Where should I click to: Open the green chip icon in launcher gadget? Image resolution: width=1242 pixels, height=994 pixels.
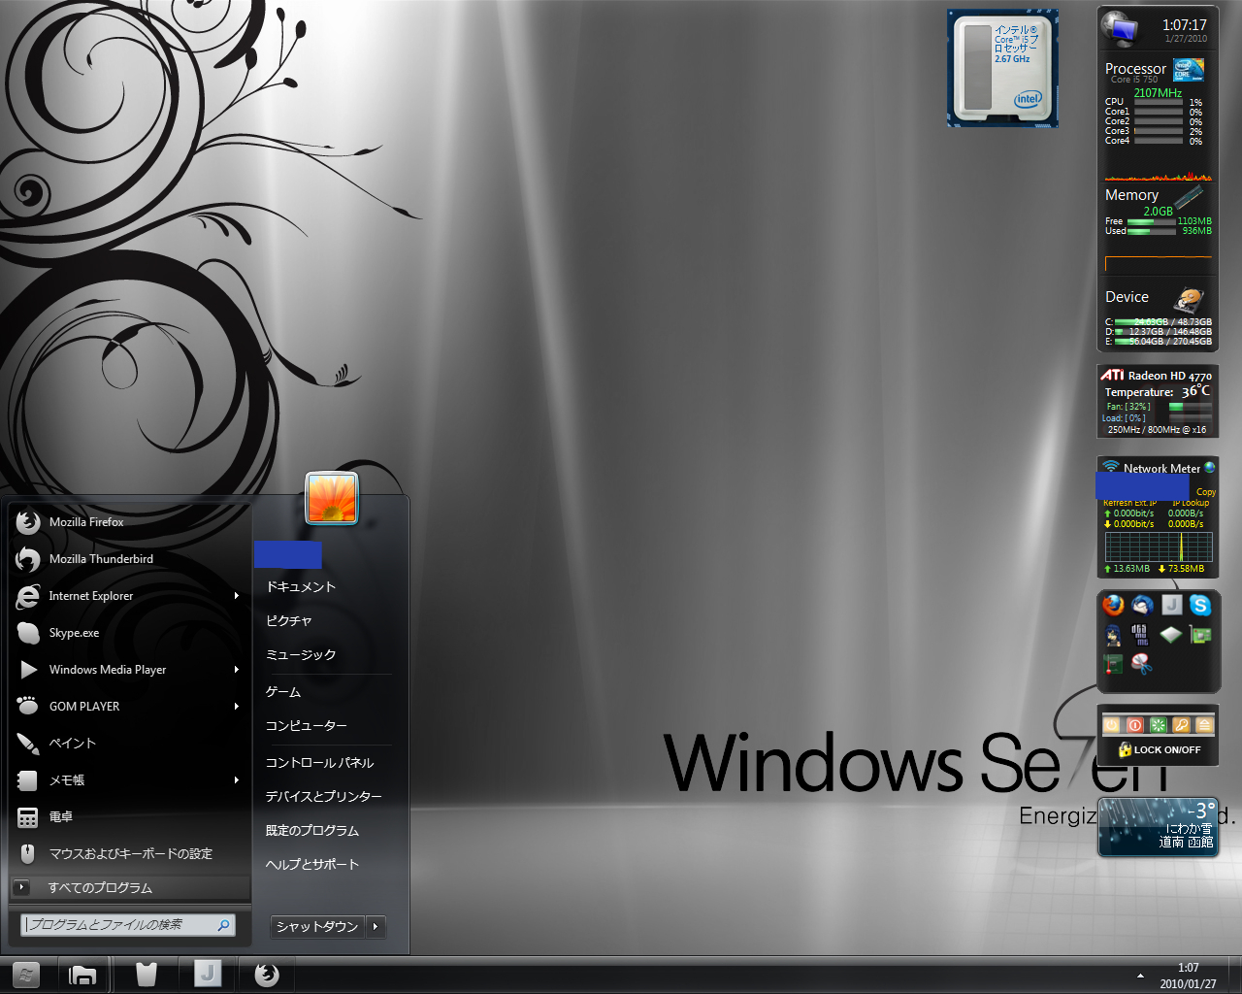coord(1171,635)
